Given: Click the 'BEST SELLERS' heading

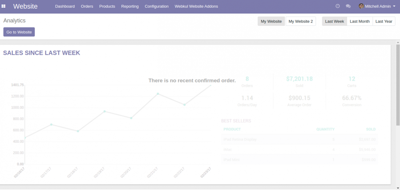Looking at the screenshot, I should tap(236, 121).
